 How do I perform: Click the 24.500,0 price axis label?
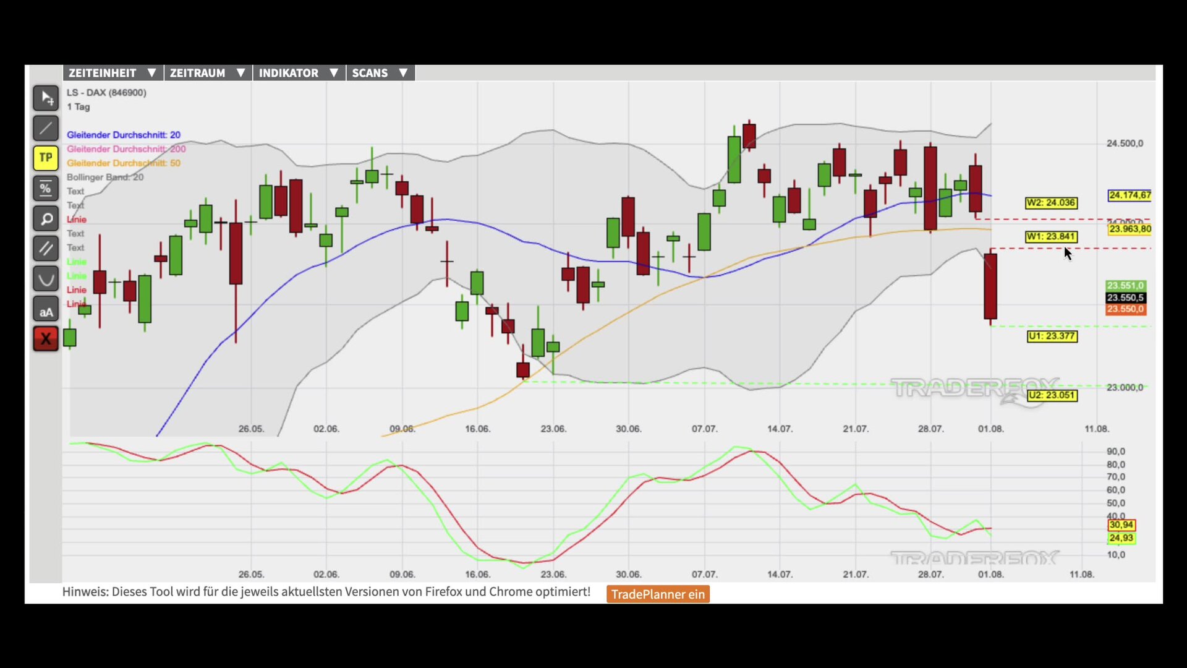point(1125,143)
